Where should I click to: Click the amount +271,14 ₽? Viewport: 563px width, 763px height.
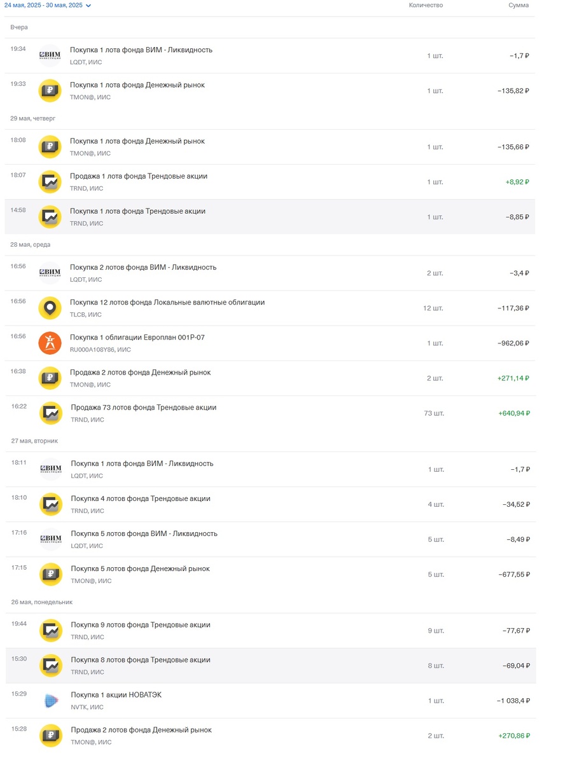pyautogui.click(x=513, y=378)
